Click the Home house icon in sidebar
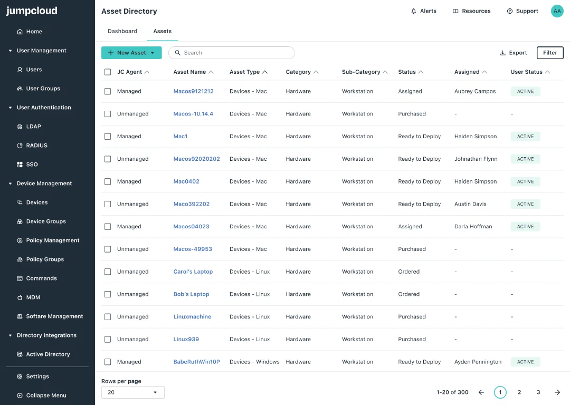Screen dimensions: 570x405 20,32
